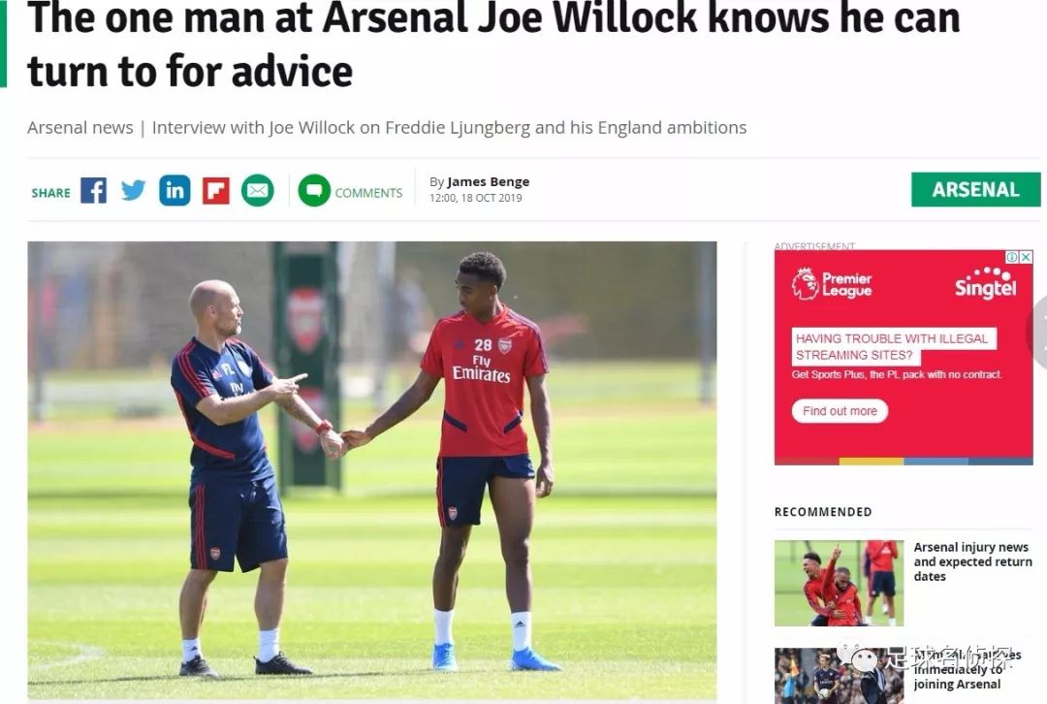
Task: Open the joining Arsenal recommended article thumbnail
Action: pyautogui.click(x=839, y=676)
